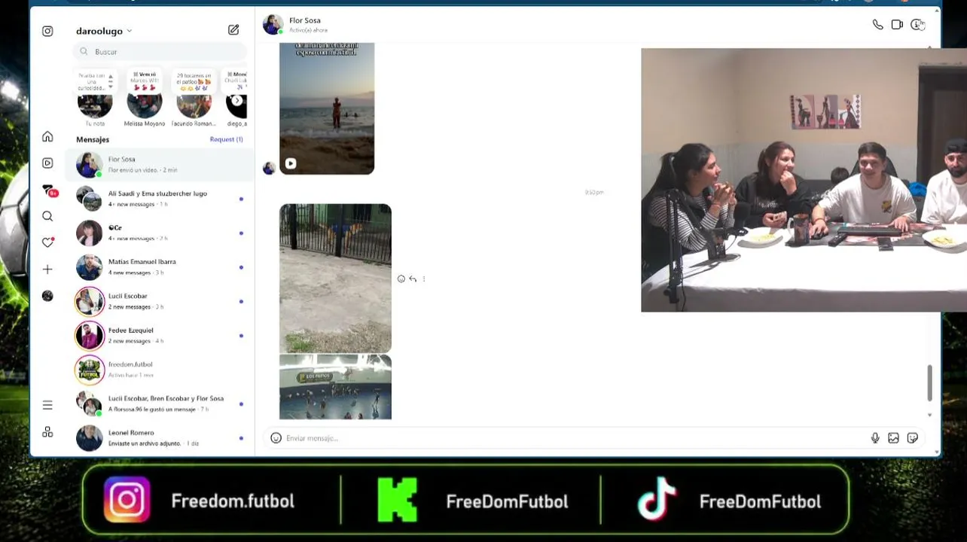The image size is (967, 542).
Task: Show next notes with the arrow
Action: 237,101
